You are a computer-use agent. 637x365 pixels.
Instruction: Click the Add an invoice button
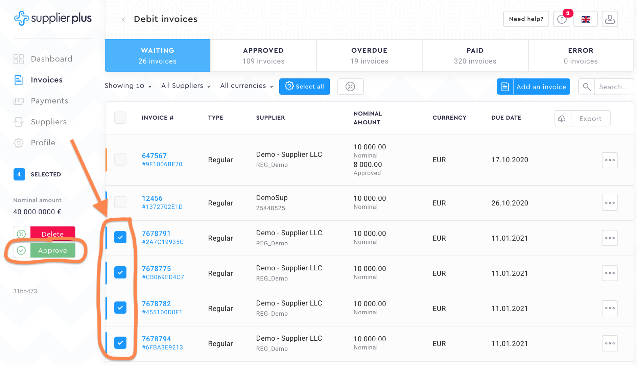tap(534, 87)
